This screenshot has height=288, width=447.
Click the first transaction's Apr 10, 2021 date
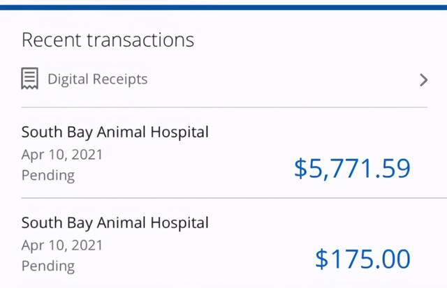coord(62,155)
